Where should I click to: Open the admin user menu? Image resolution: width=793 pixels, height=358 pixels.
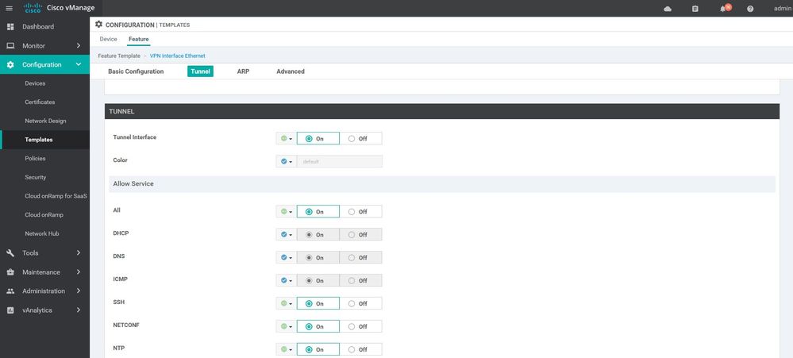click(783, 9)
